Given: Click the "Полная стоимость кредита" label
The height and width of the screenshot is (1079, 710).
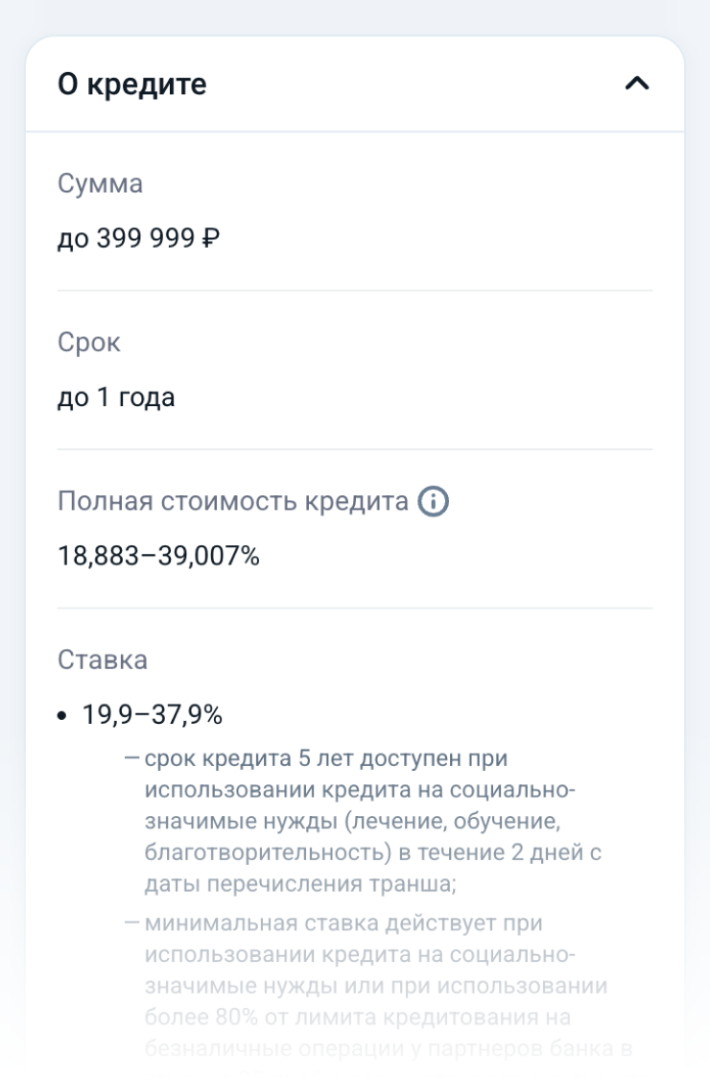Looking at the screenshot, I should [x=233, y=501].
